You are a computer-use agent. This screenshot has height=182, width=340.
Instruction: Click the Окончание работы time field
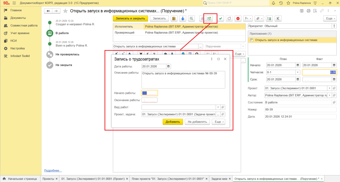pyautogui.click(x=150, y=100)
